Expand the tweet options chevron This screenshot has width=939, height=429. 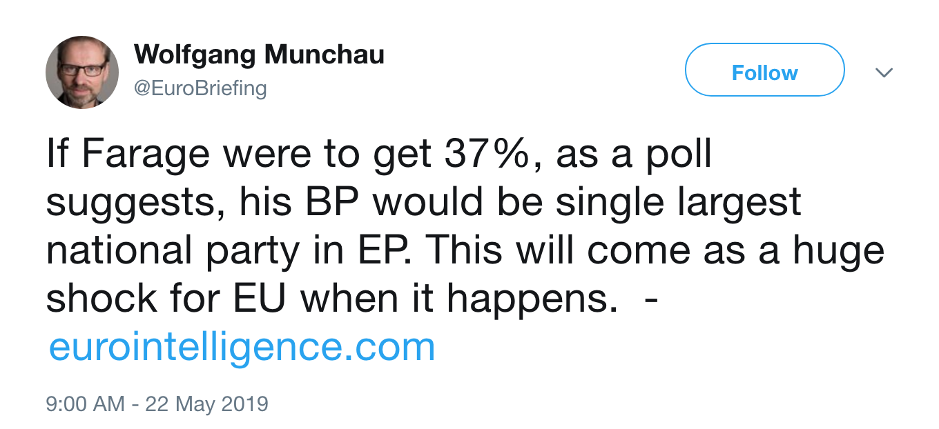[x=884, y=72]
